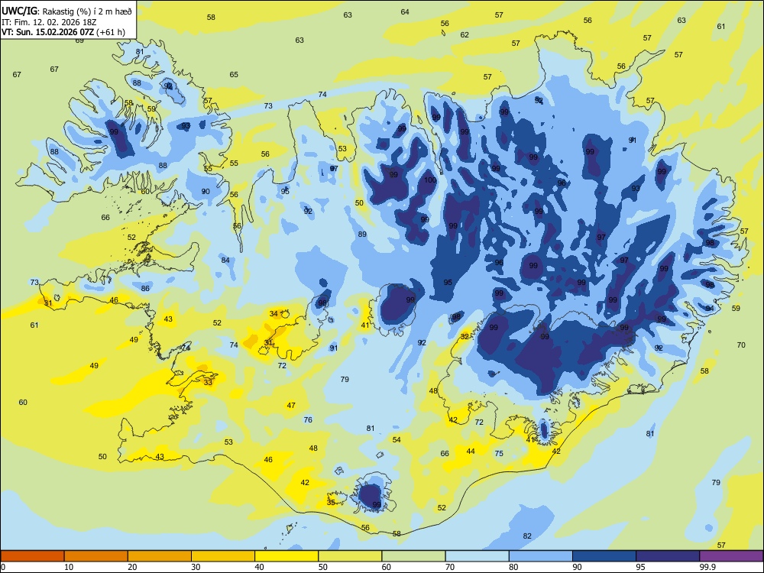Select the '64' value along the top edge
Viewport: 764px width, 573px height.
pyautogui.click(x=405, y=11)
